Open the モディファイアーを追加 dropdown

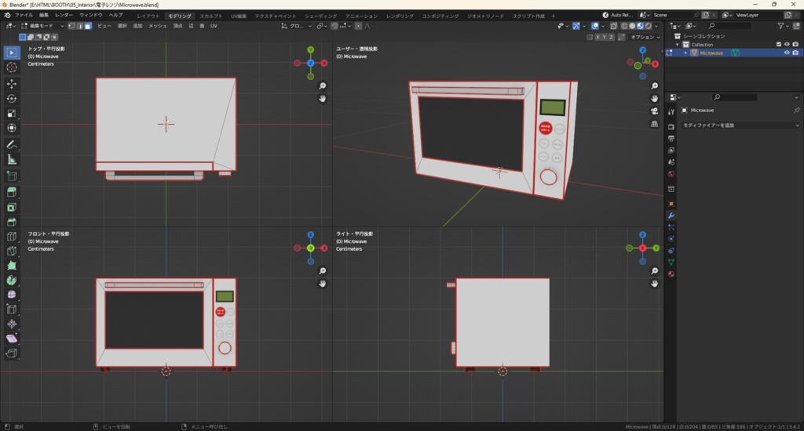click(x=740, y=125)
